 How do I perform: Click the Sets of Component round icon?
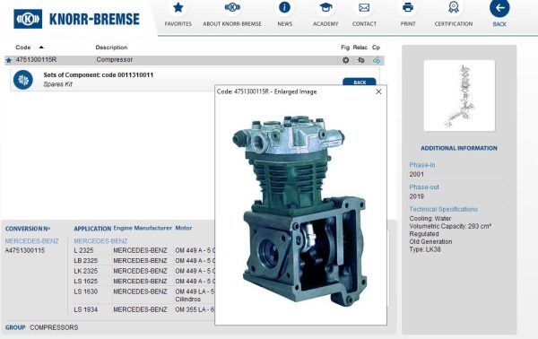(23, 80)
